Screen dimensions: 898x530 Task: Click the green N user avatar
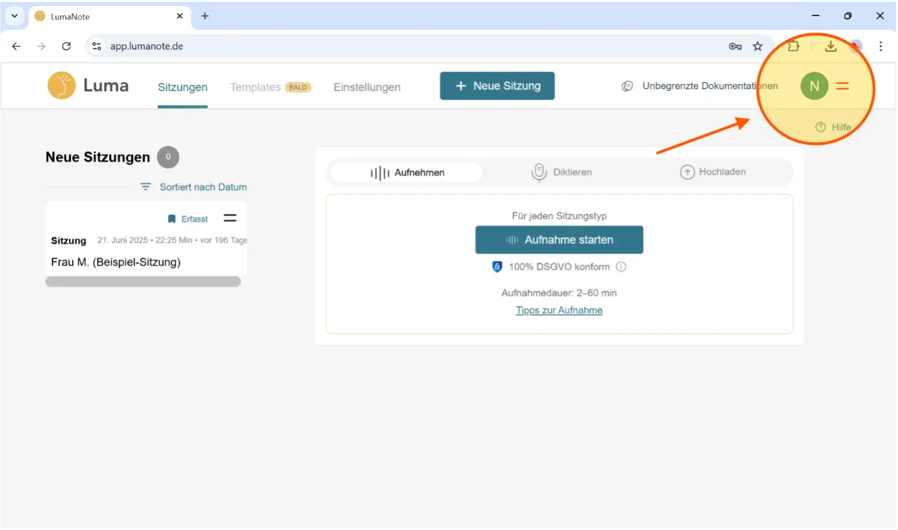(814, 86)
